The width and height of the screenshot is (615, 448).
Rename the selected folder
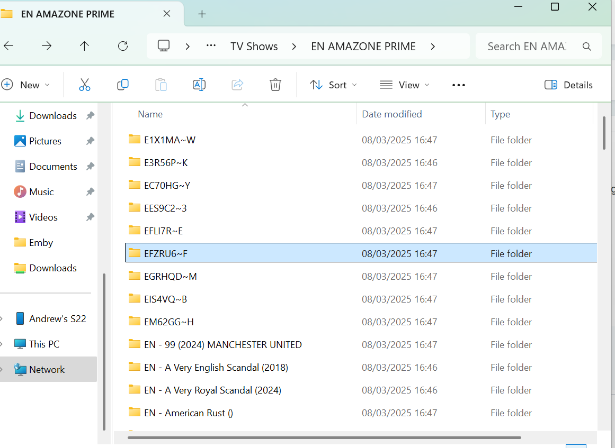[199, 85]
